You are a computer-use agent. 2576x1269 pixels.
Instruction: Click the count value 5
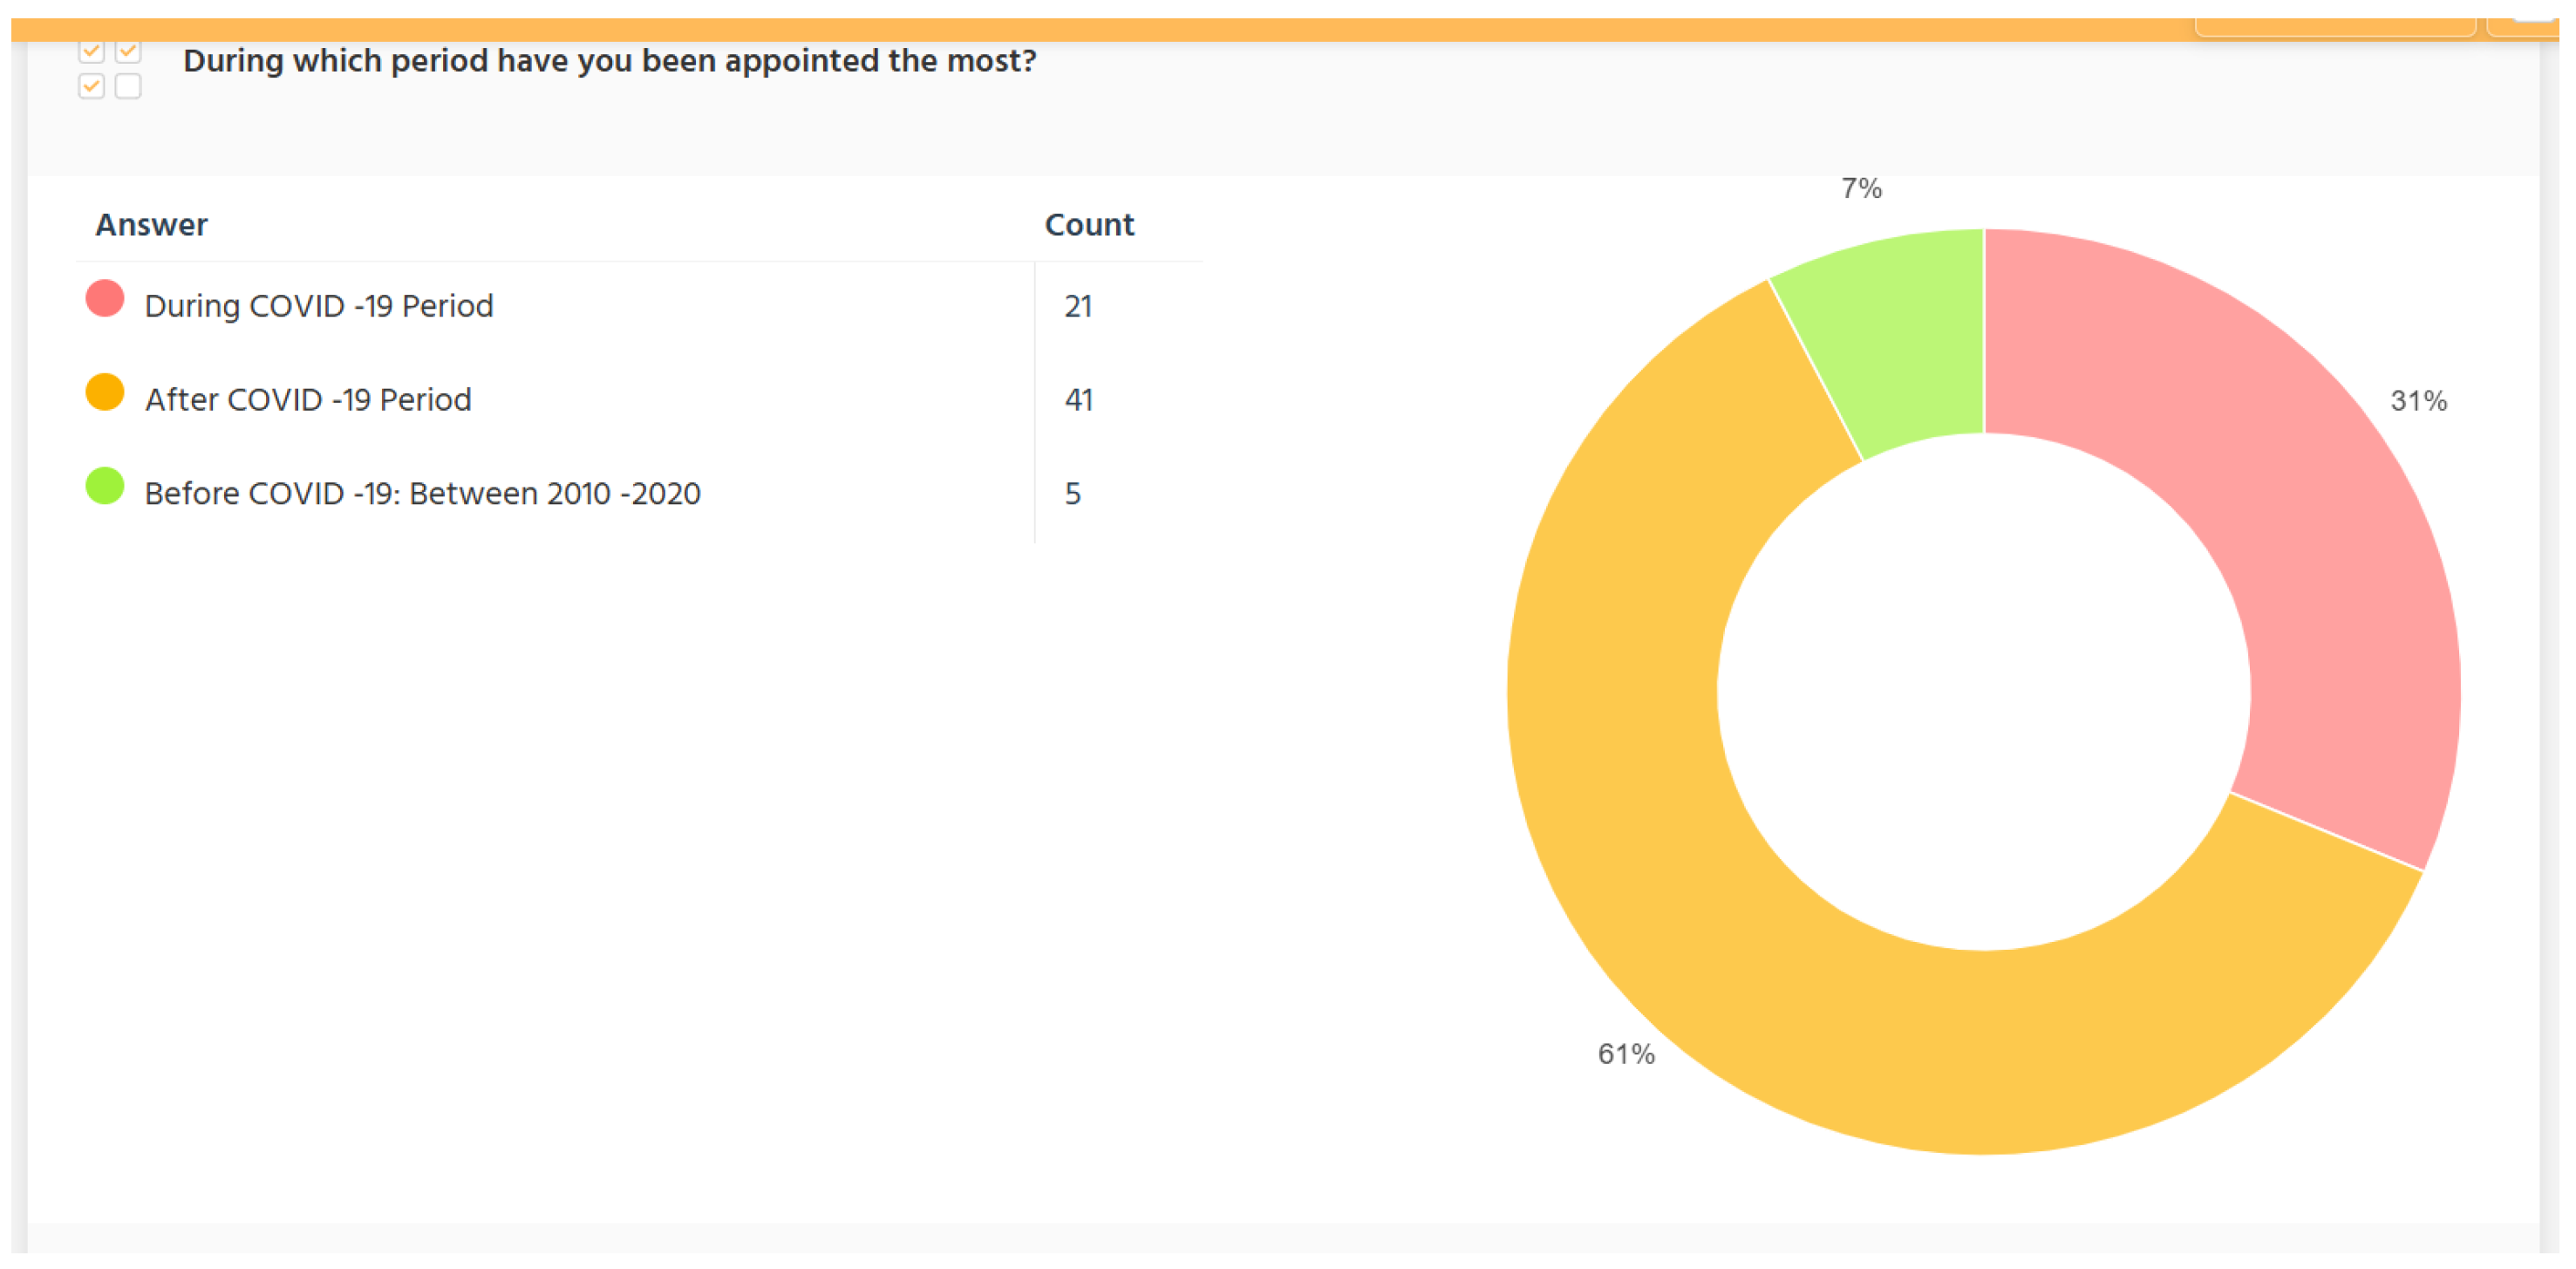[1072, 494]
